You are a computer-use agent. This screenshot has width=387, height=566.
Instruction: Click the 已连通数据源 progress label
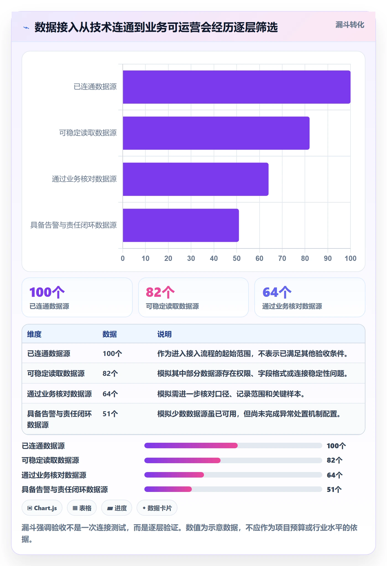tap(43, 446)
